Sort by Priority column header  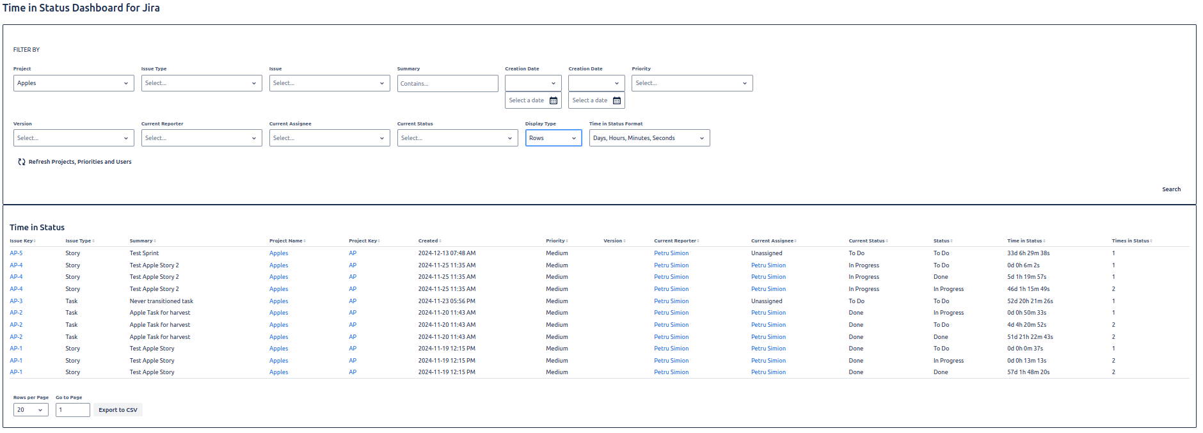tap(555, 241)
